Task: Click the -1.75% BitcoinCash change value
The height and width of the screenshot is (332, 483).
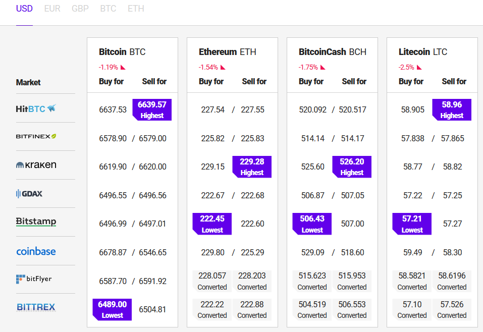Action: click(x=308, y=67)
